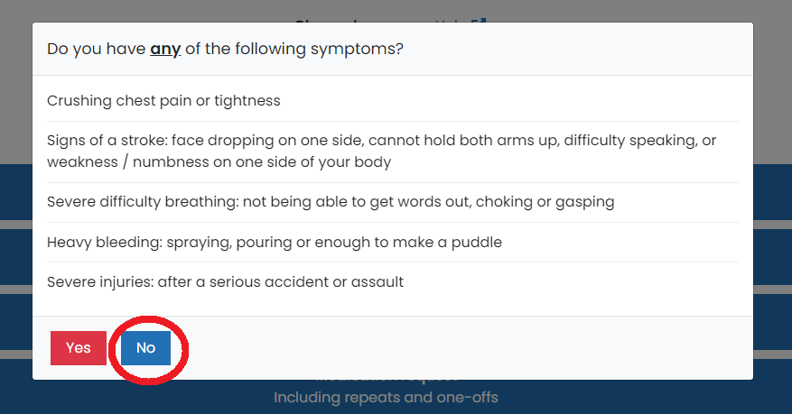Click the dialog heading about symptoms
The image size is (792, 414).
pyautogui.click(x=225, y=49)
